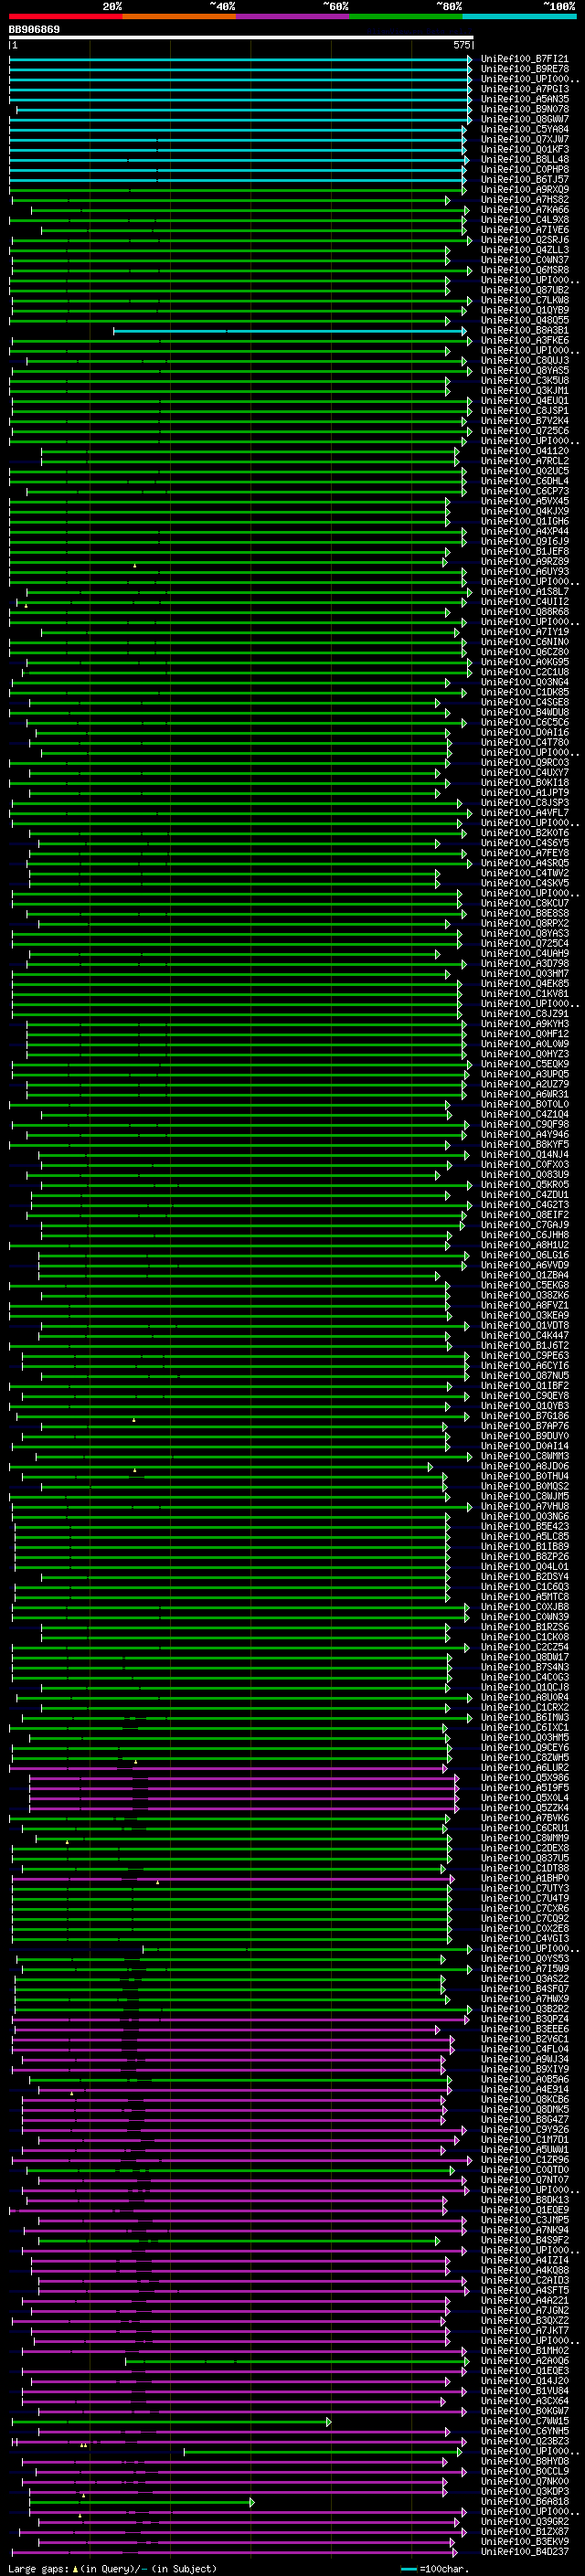Select the hit UniRef100_Q5X986
Screen dimensions: 585x2576
point(525,1778)
